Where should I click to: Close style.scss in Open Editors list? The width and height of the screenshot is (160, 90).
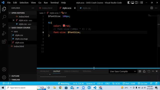tap(13, 20)
